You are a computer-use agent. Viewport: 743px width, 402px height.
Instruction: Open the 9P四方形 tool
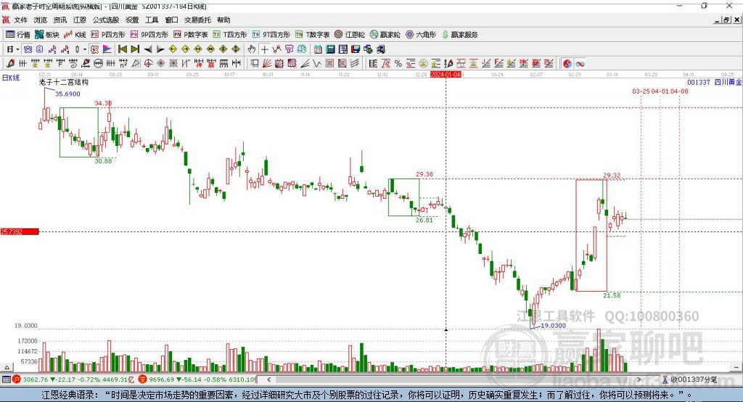pos(149,35)
